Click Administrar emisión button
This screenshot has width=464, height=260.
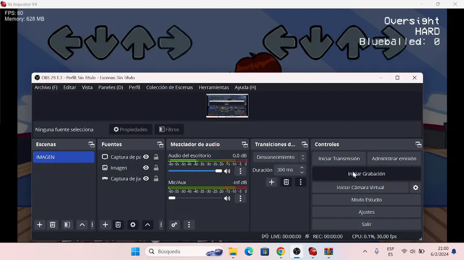[394, 159]
